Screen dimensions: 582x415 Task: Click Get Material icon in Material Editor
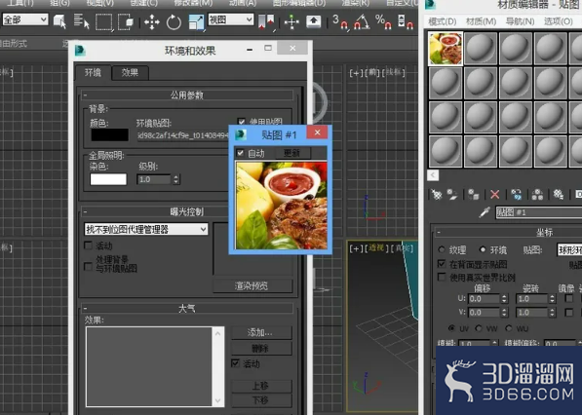point(437,194)
